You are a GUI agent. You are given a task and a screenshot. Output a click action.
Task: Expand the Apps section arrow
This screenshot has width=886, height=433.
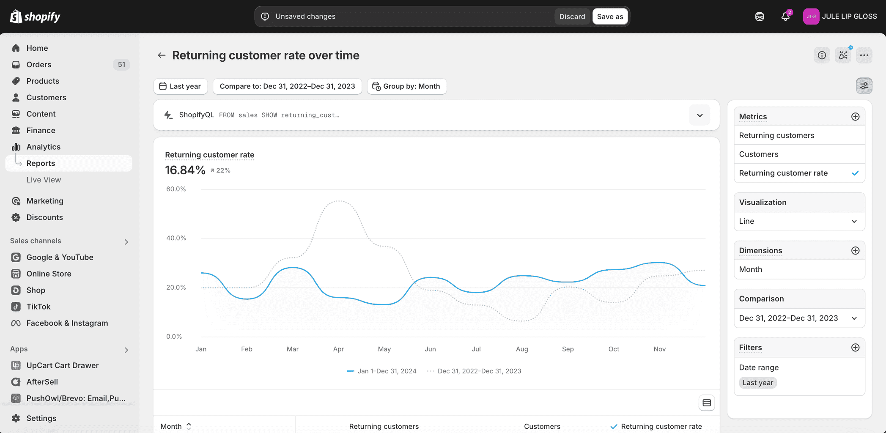[126, 350]
